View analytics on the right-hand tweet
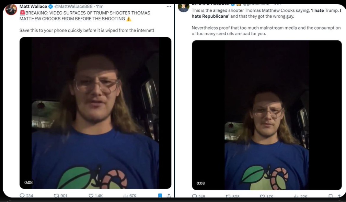This screenshot has width=346, height=202. tap(296, 196)
